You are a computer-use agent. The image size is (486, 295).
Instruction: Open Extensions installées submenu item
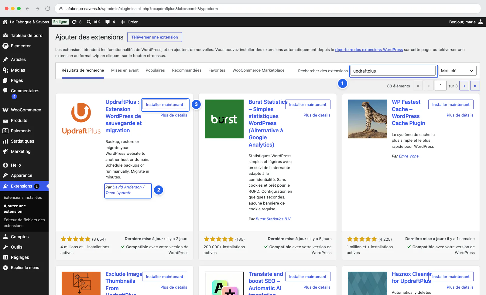coord(23,198)
